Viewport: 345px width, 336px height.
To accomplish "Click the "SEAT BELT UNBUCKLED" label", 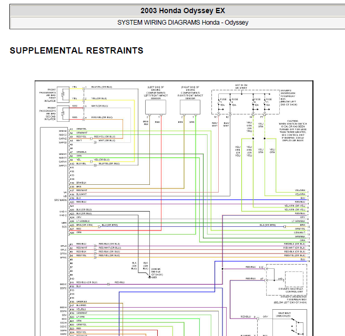I will tap(285, 314).
